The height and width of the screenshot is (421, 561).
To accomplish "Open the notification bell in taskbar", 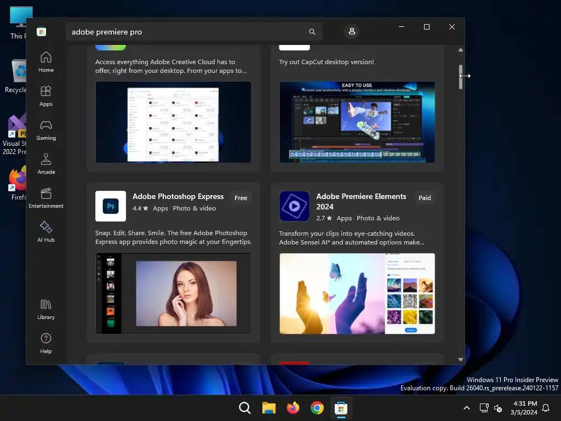I will pos(546,408).
